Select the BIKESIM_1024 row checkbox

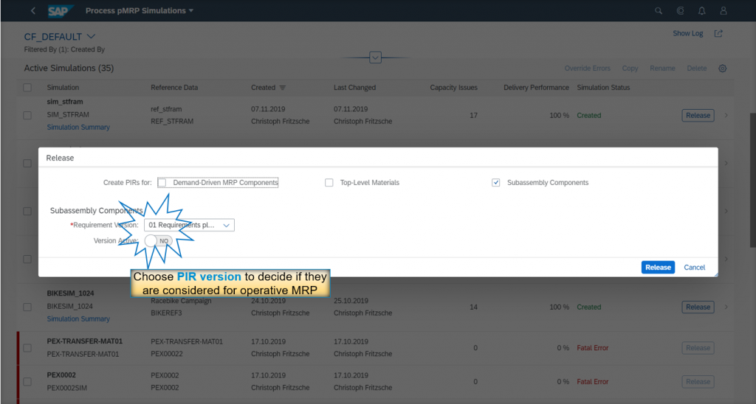[x=27, y=307]
